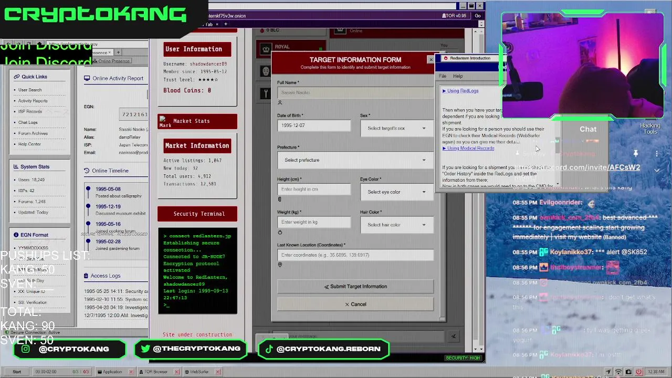
Task: Open Help Center quick link
Action: coord(29,144)
